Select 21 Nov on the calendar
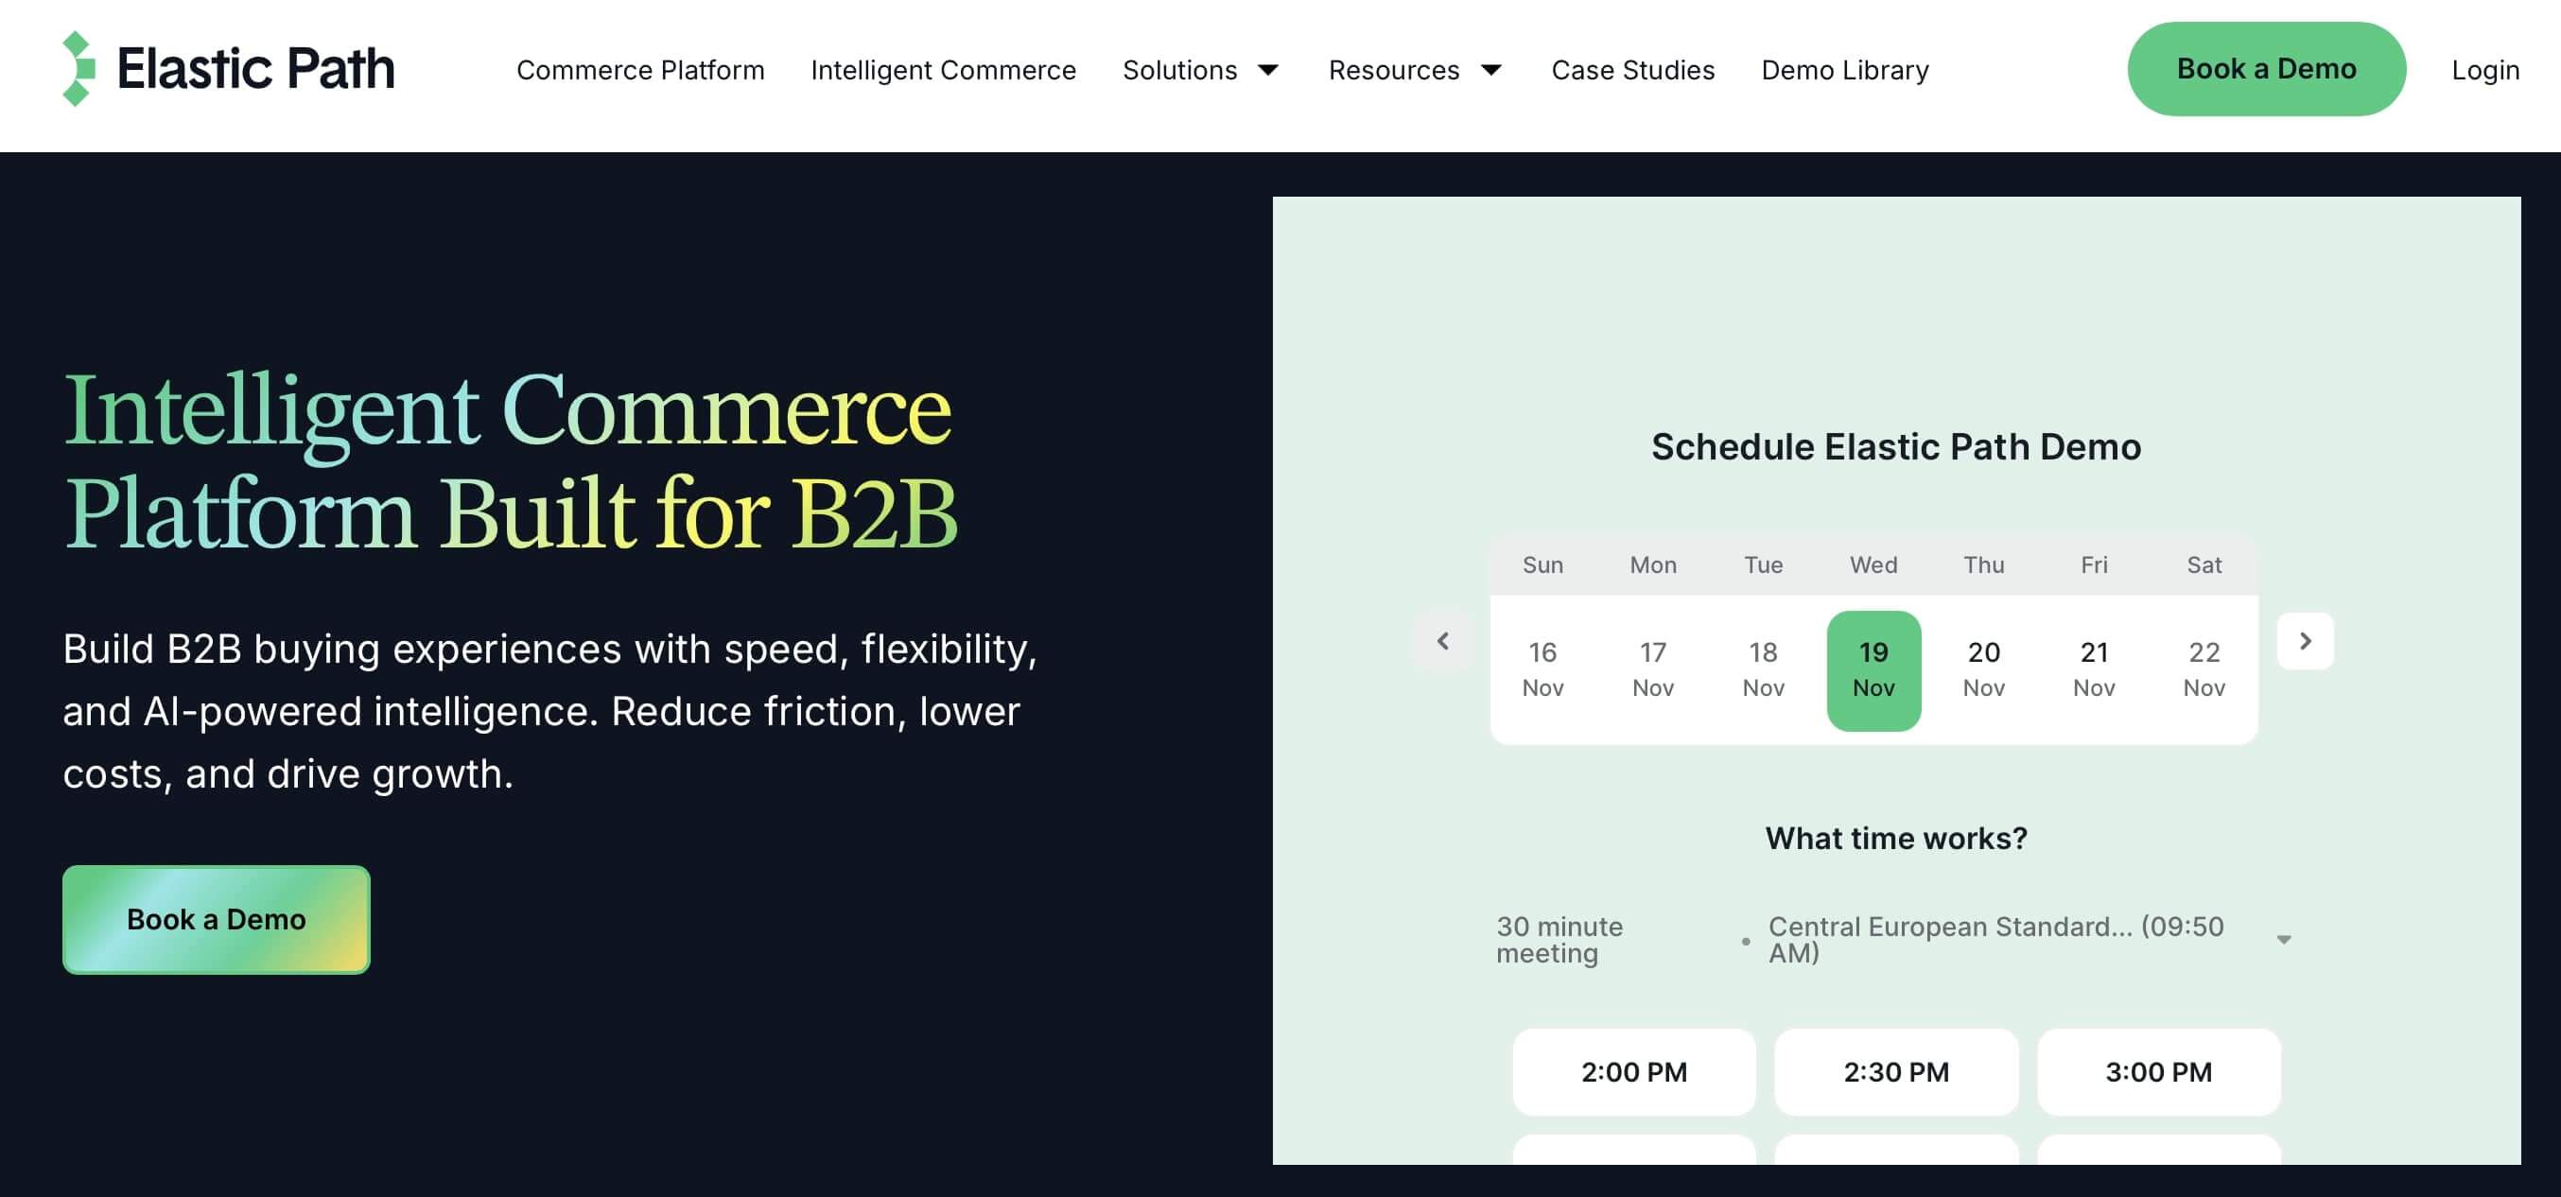 (x=2094, y=669)
